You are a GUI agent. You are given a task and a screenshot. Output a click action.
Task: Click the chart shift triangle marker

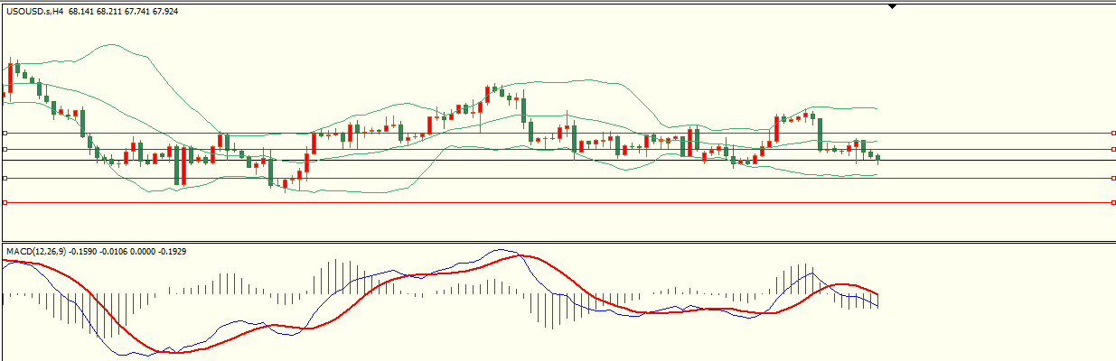click(894, 6)
